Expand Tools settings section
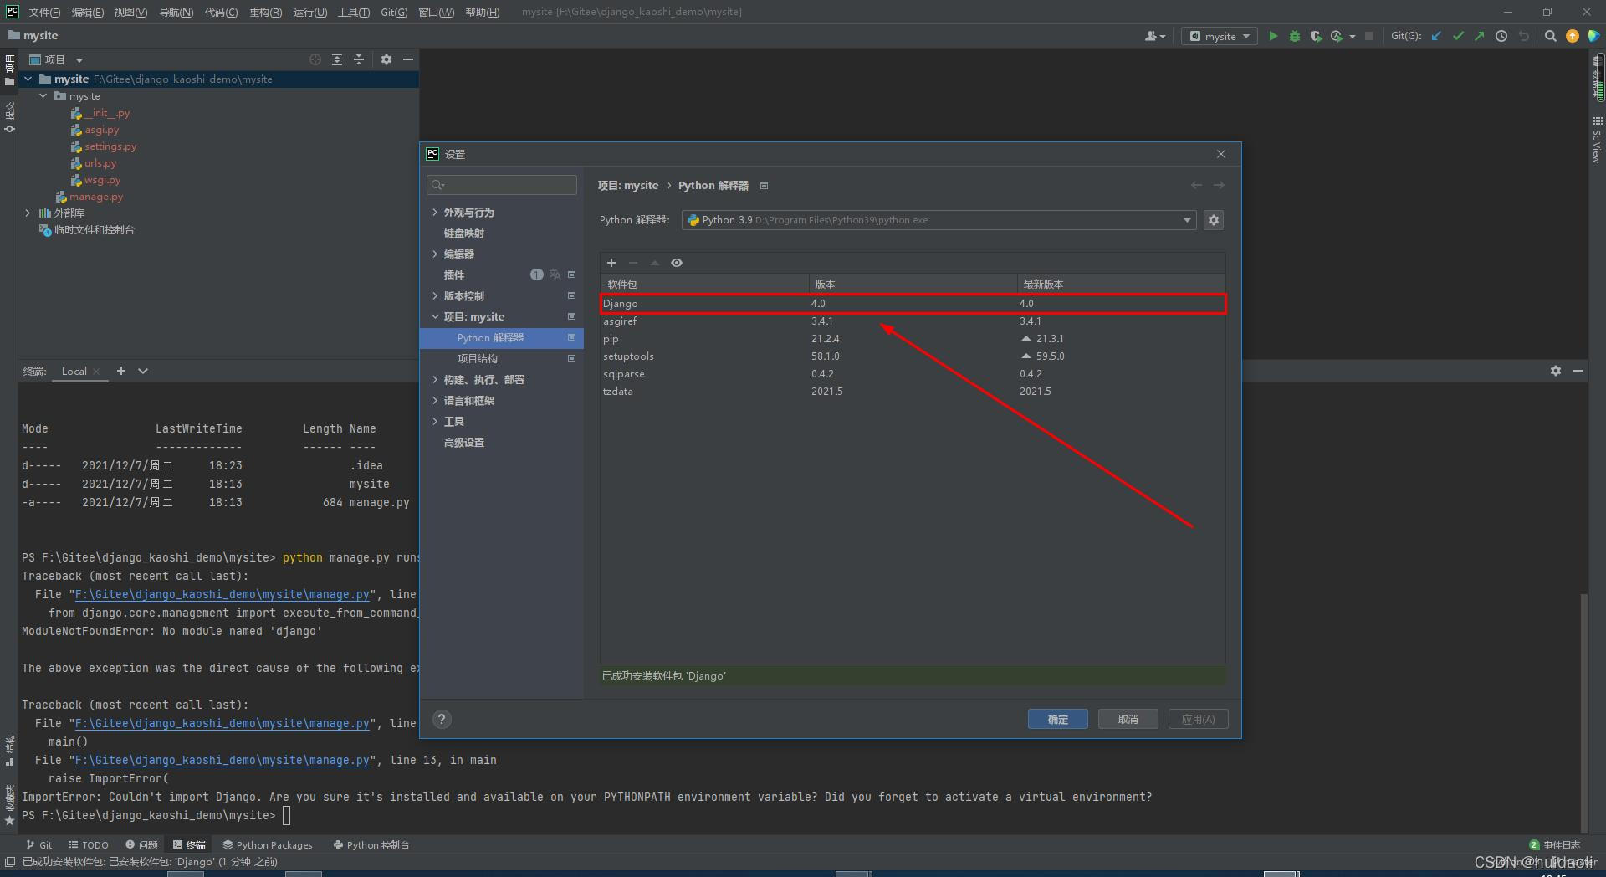 [436, 422]
